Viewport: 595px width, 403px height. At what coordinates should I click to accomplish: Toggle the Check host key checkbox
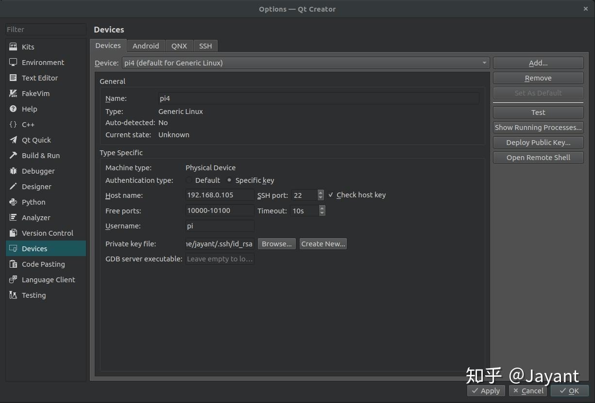[x=331, y=195]
